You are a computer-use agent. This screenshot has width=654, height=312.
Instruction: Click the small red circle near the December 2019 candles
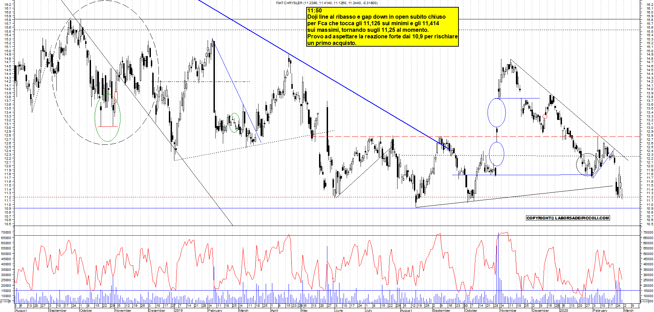point(545,117)
